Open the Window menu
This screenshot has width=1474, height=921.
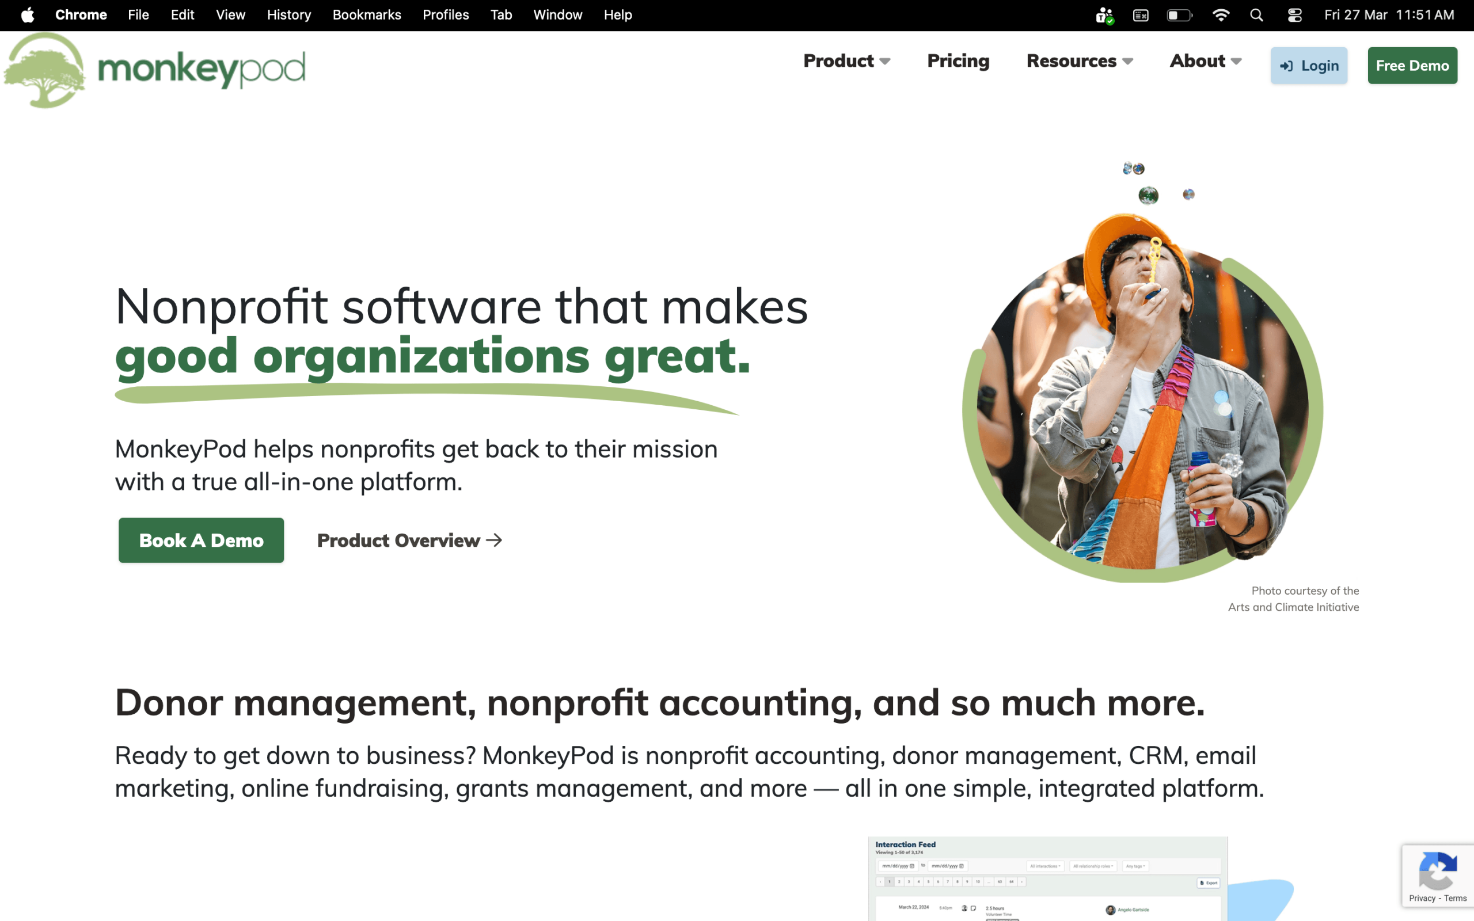click(557, 14)
